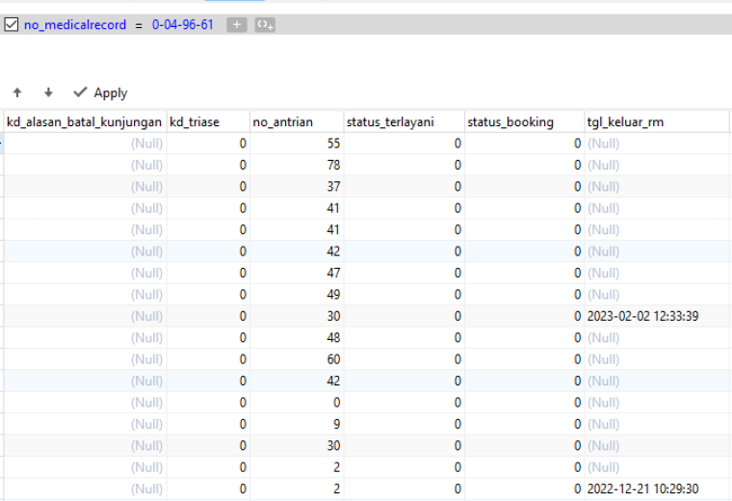Select the kd_triase column header
Viewport: 732px width, 501px height.
click(x=208, y=121)
